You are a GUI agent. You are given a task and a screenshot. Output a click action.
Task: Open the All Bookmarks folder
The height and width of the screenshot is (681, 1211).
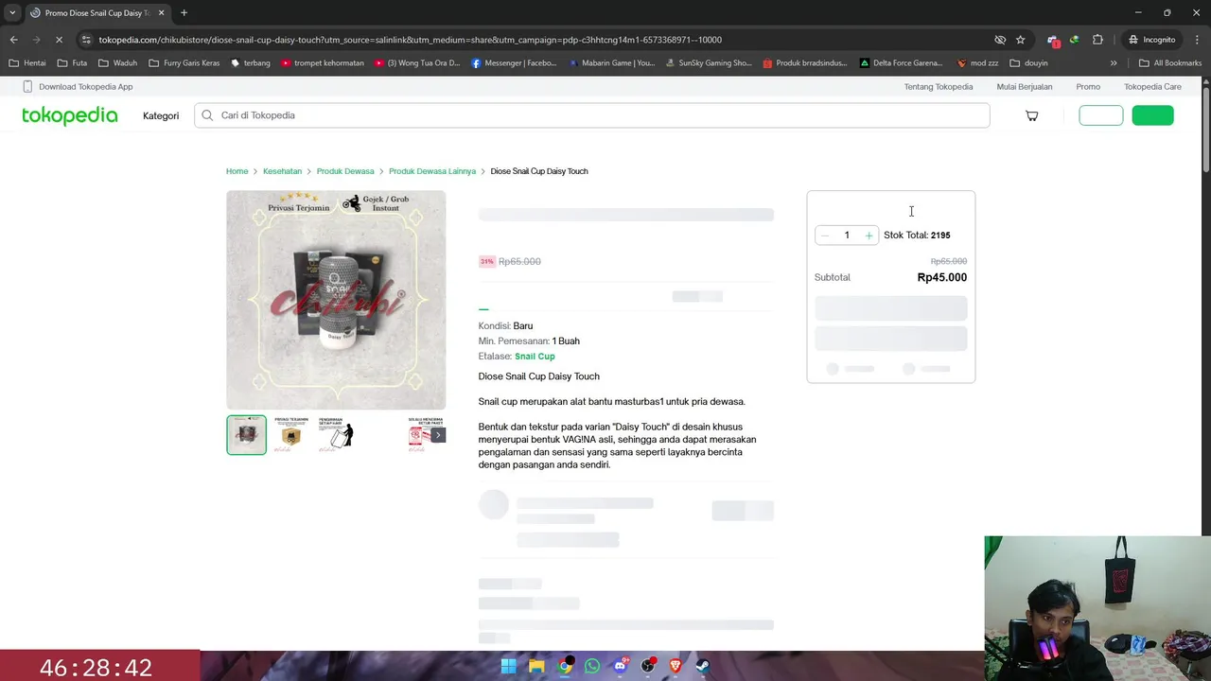coord(1170,63)
